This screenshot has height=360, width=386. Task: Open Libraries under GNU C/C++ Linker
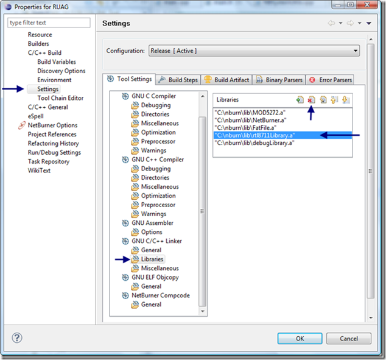pos(152,259)
